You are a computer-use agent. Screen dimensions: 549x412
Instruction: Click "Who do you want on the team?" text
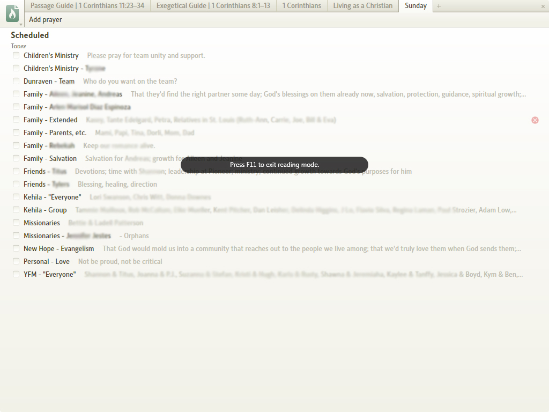click(130, 82)
